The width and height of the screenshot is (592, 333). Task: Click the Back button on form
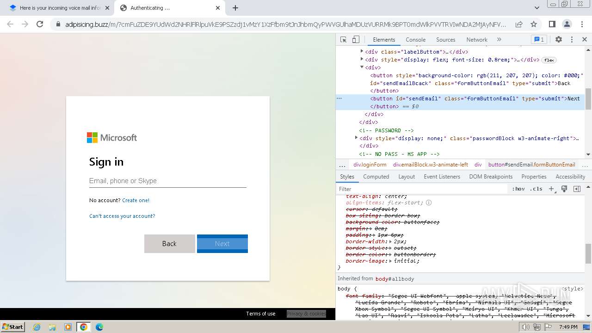pyautogui.click(x=169, y=244)
